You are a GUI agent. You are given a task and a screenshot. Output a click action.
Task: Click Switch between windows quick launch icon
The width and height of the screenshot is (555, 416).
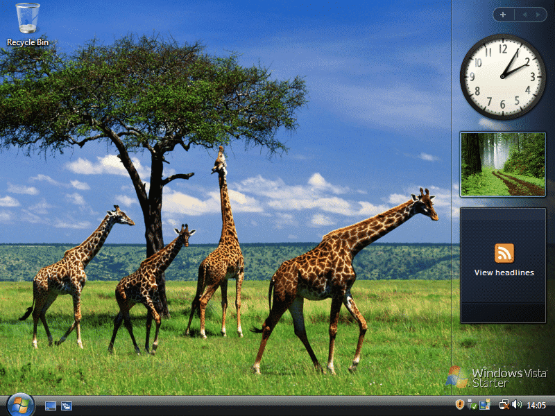[x=67, y=406]
